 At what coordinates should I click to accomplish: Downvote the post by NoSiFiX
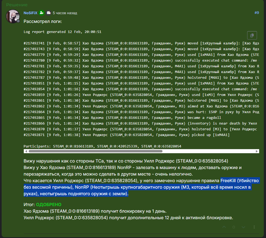(243, 227)
